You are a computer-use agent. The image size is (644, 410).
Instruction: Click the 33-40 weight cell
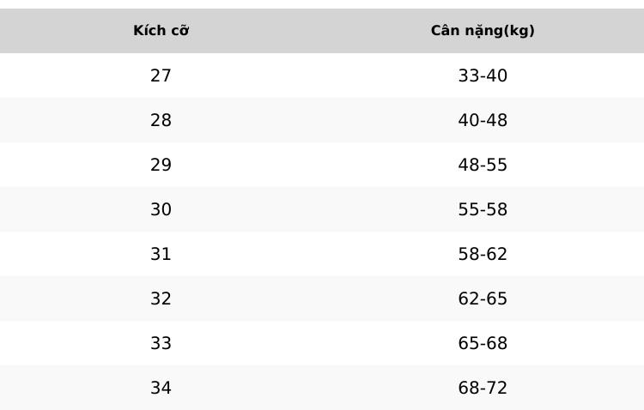click(483, 75)
